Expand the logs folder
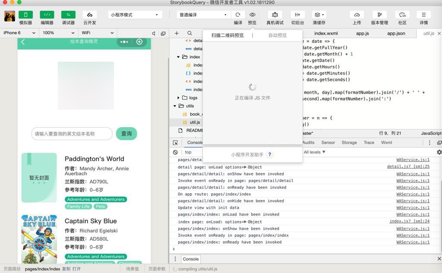The width and height of the screenshot is (442, 273). coord(178,98)
